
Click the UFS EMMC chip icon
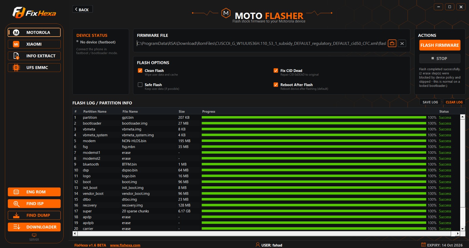tap(16, 68)
